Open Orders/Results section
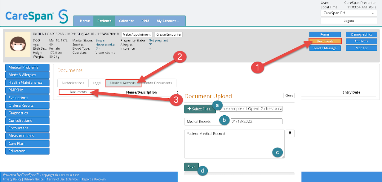Screen dimensions: 382x182 point(27,105)
